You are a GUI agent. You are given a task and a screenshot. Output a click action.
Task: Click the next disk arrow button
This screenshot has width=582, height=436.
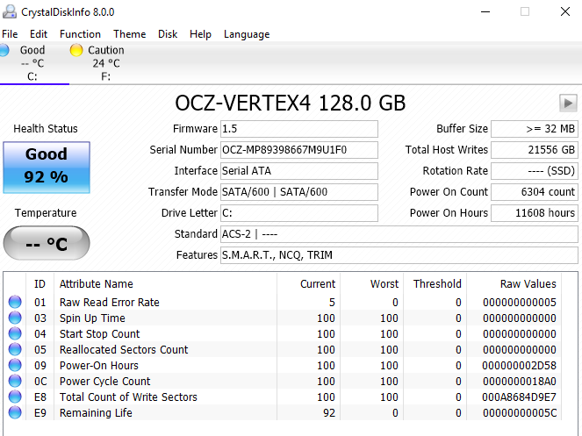click(568, 103)
